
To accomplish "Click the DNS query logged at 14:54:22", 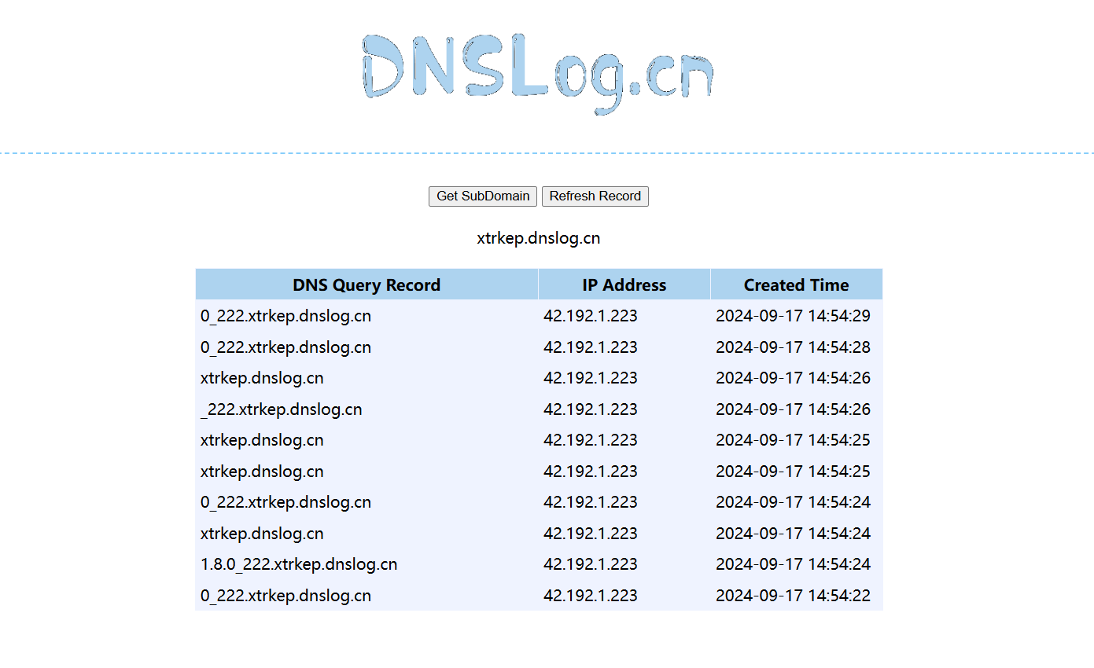I will coord(285,596).
